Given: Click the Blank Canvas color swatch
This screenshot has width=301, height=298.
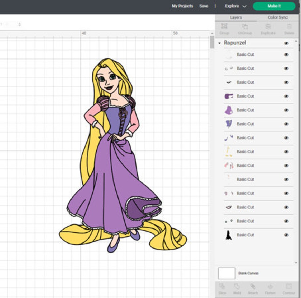Looking at the screenshot, I should click(226, 273).
